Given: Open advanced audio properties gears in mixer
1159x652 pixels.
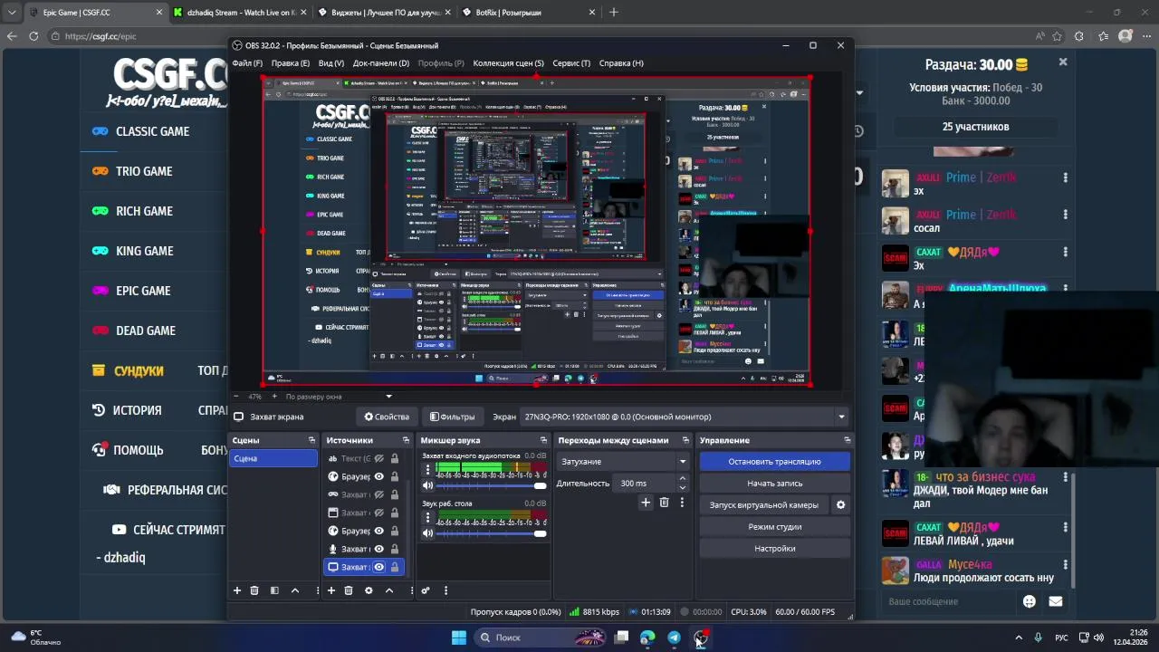Looking at the screenshot, I should coord(426,590).
